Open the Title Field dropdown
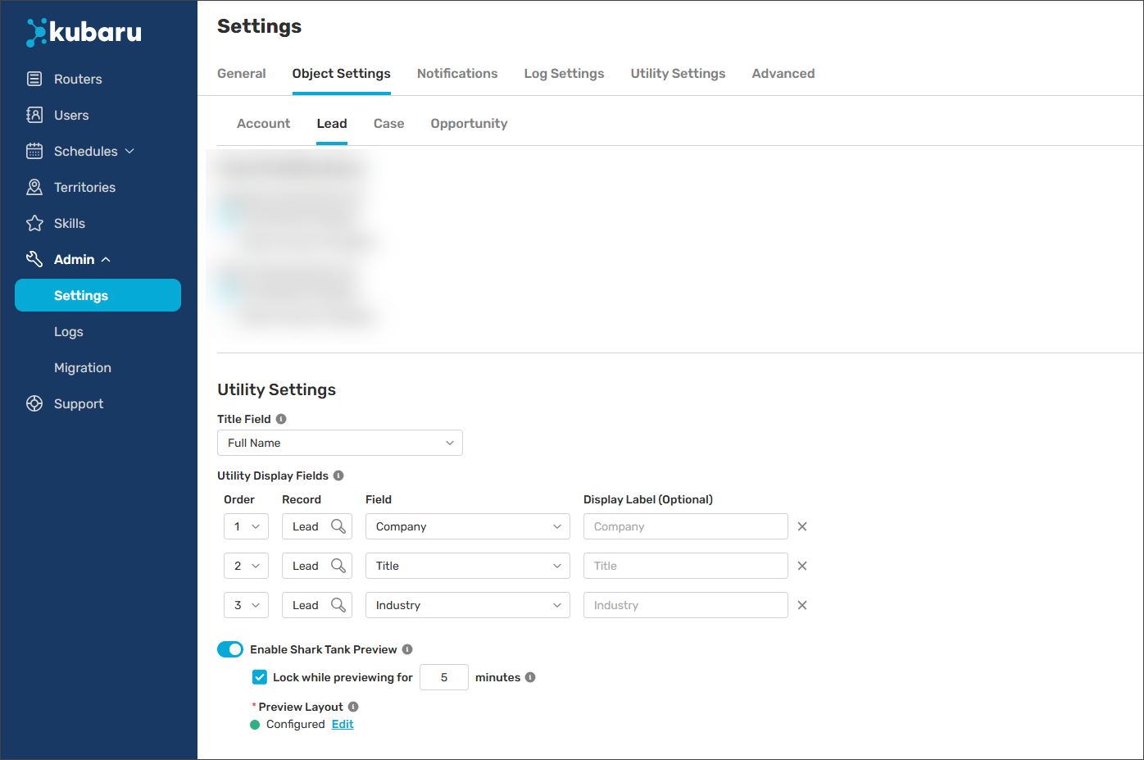The height and width of the screenshot is (760, 1144). pos(339,443)
